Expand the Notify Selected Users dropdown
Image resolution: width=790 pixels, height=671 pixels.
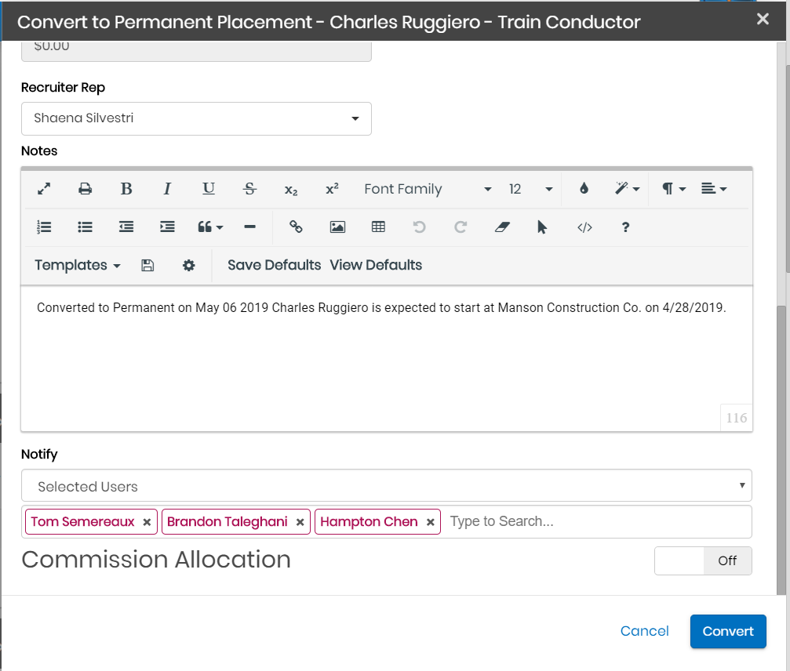click(386, 486)
